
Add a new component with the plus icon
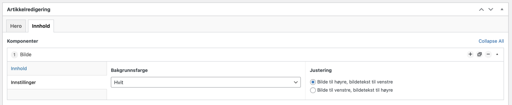pyautogui.click(x=470, y=54)
